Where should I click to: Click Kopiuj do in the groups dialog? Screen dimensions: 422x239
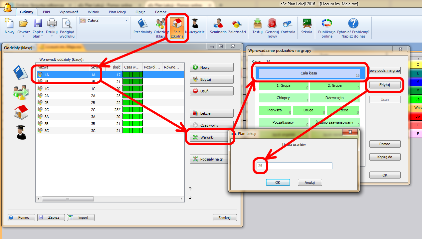pos(385,157)
